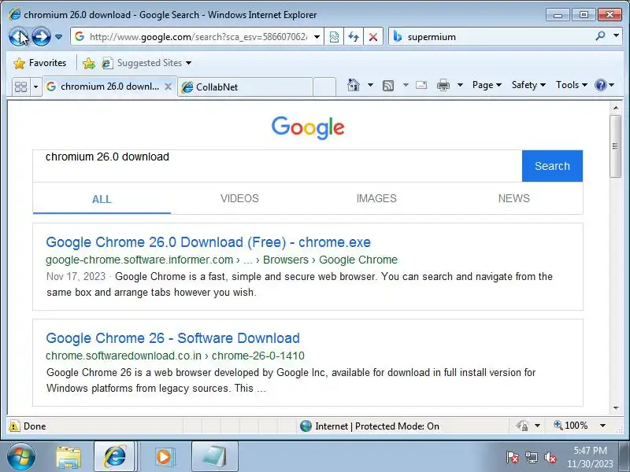
Task: Expand the feeds dropdown arrow
Action: [406, 85]
